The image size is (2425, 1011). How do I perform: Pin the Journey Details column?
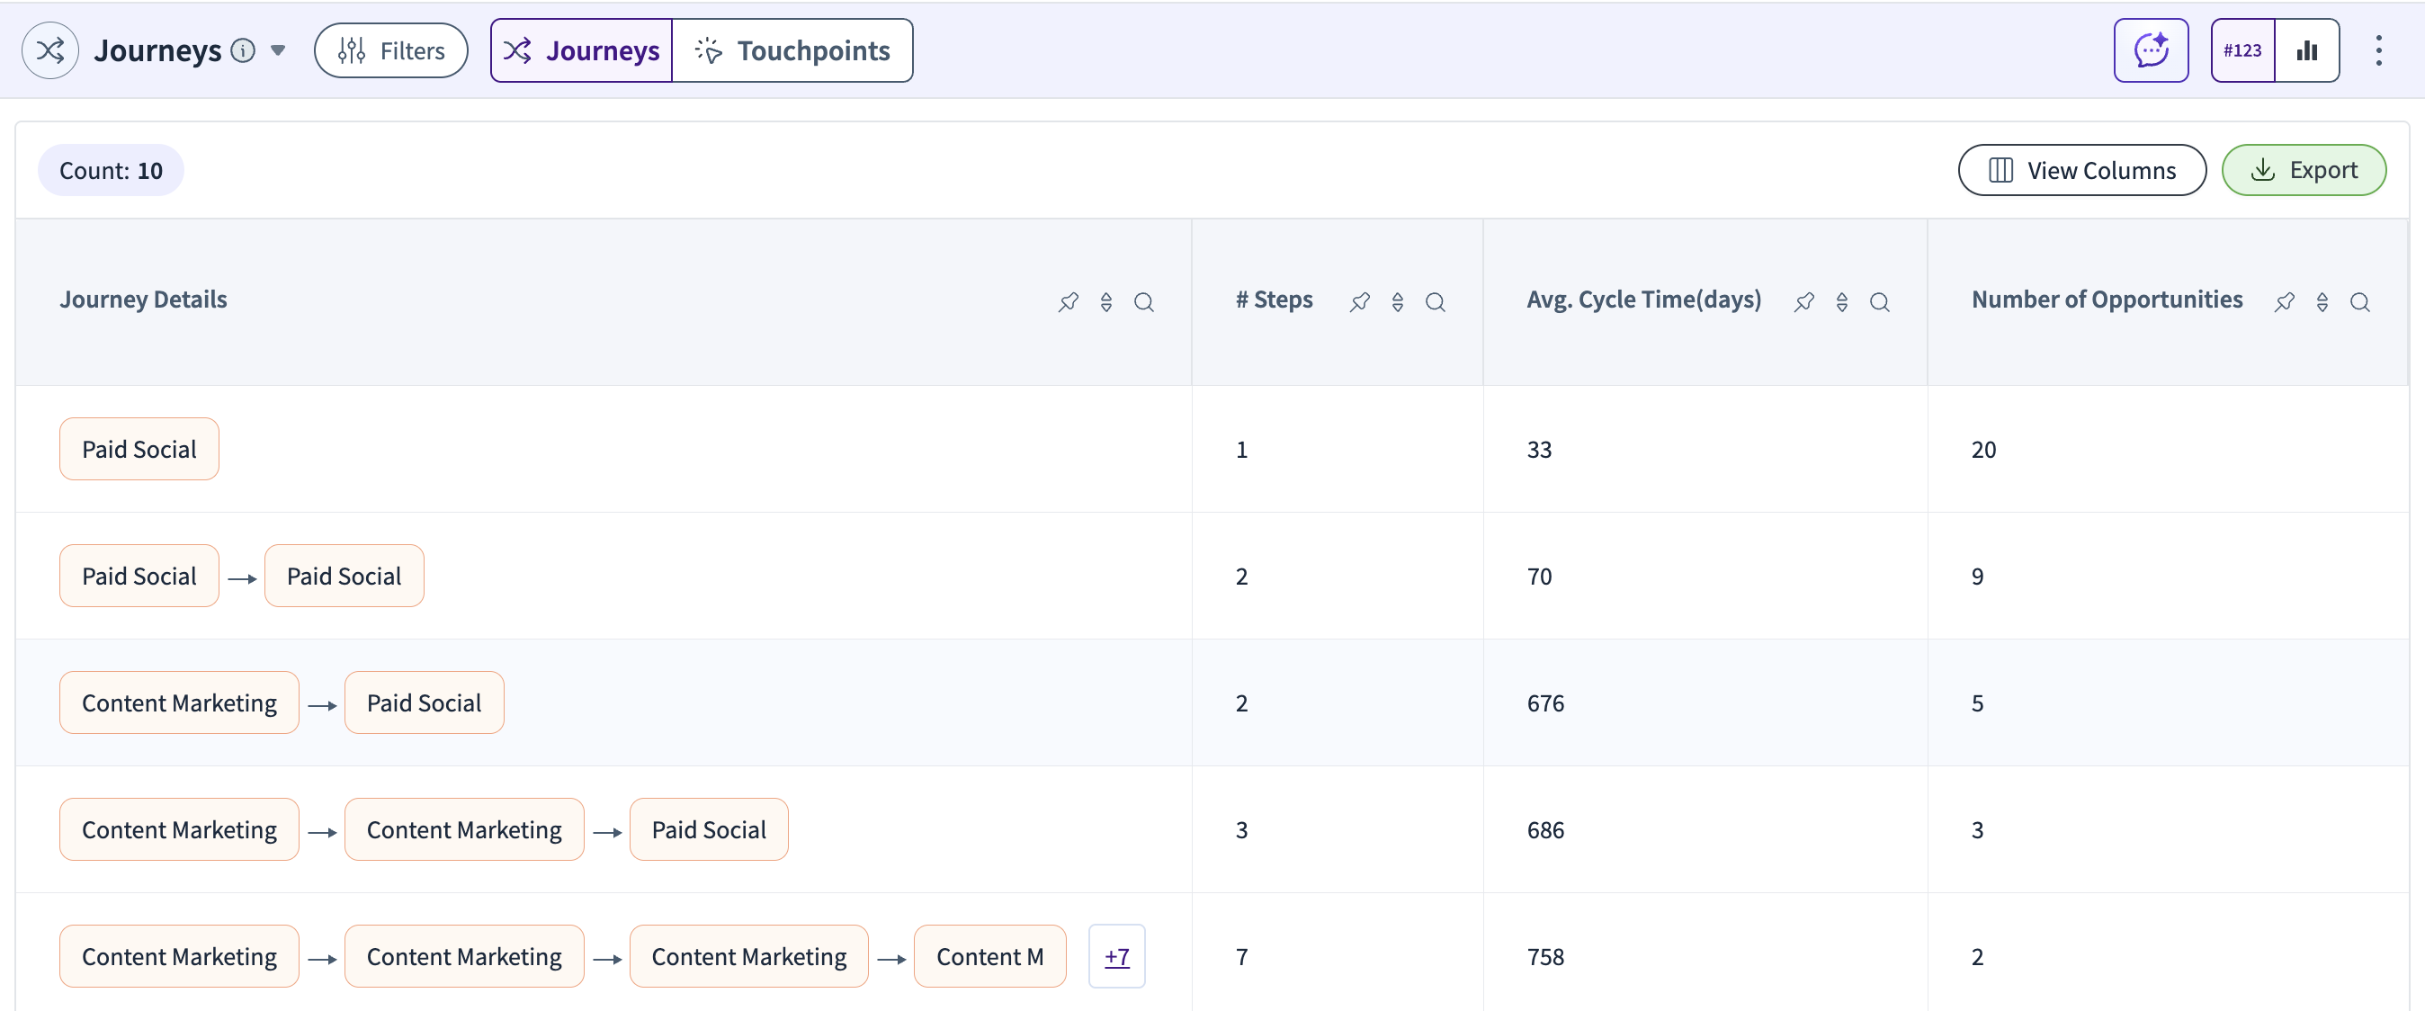pos(1068,301)
